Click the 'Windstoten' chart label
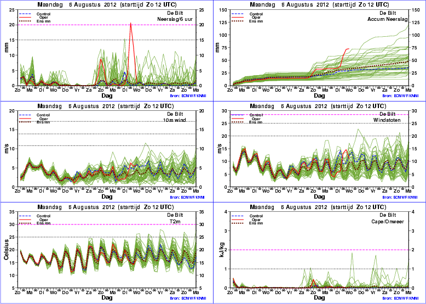426x304 pixels. tap(386, 120)
